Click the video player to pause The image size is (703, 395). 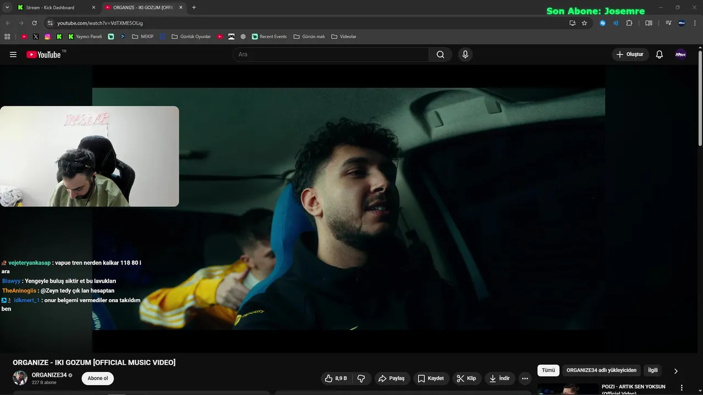(x=348, y=208)
